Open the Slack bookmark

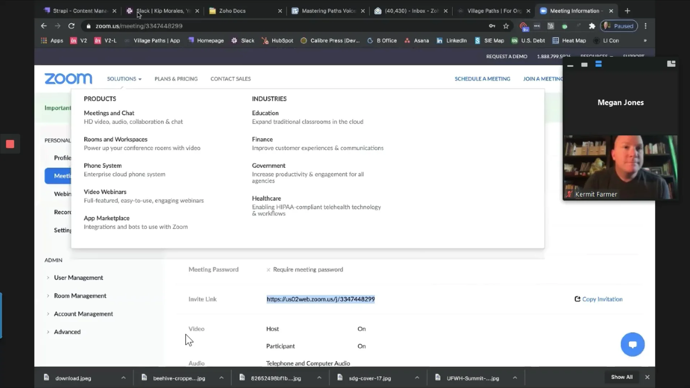pos(243,41)
